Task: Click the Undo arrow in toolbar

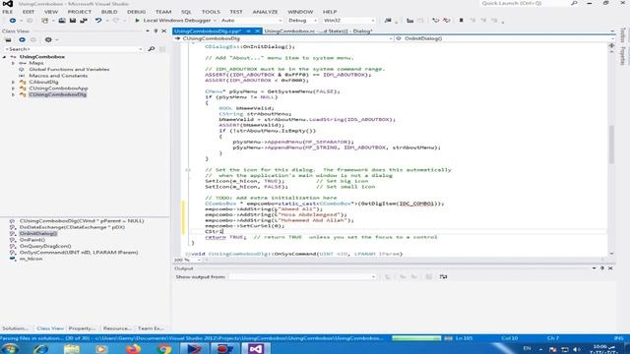Action: (98, 20)
